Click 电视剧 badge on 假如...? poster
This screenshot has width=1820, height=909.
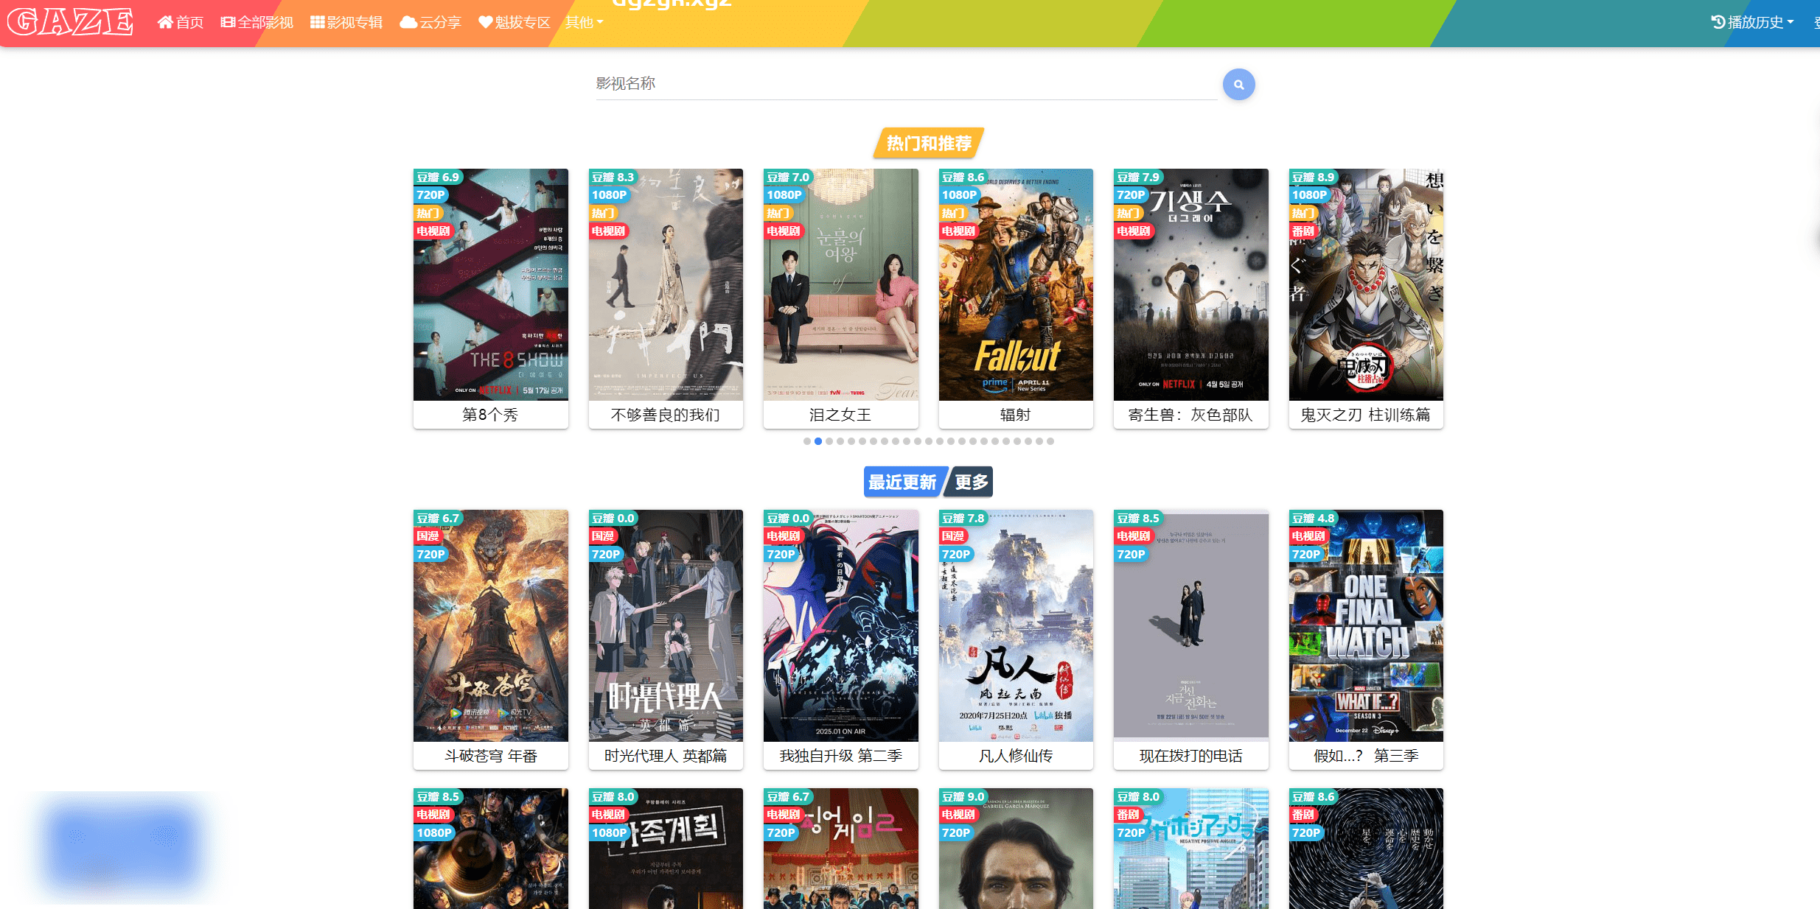1308,536
